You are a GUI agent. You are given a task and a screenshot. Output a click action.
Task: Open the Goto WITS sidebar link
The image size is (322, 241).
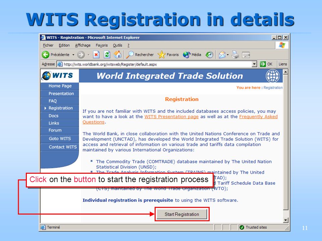point(60,139)
